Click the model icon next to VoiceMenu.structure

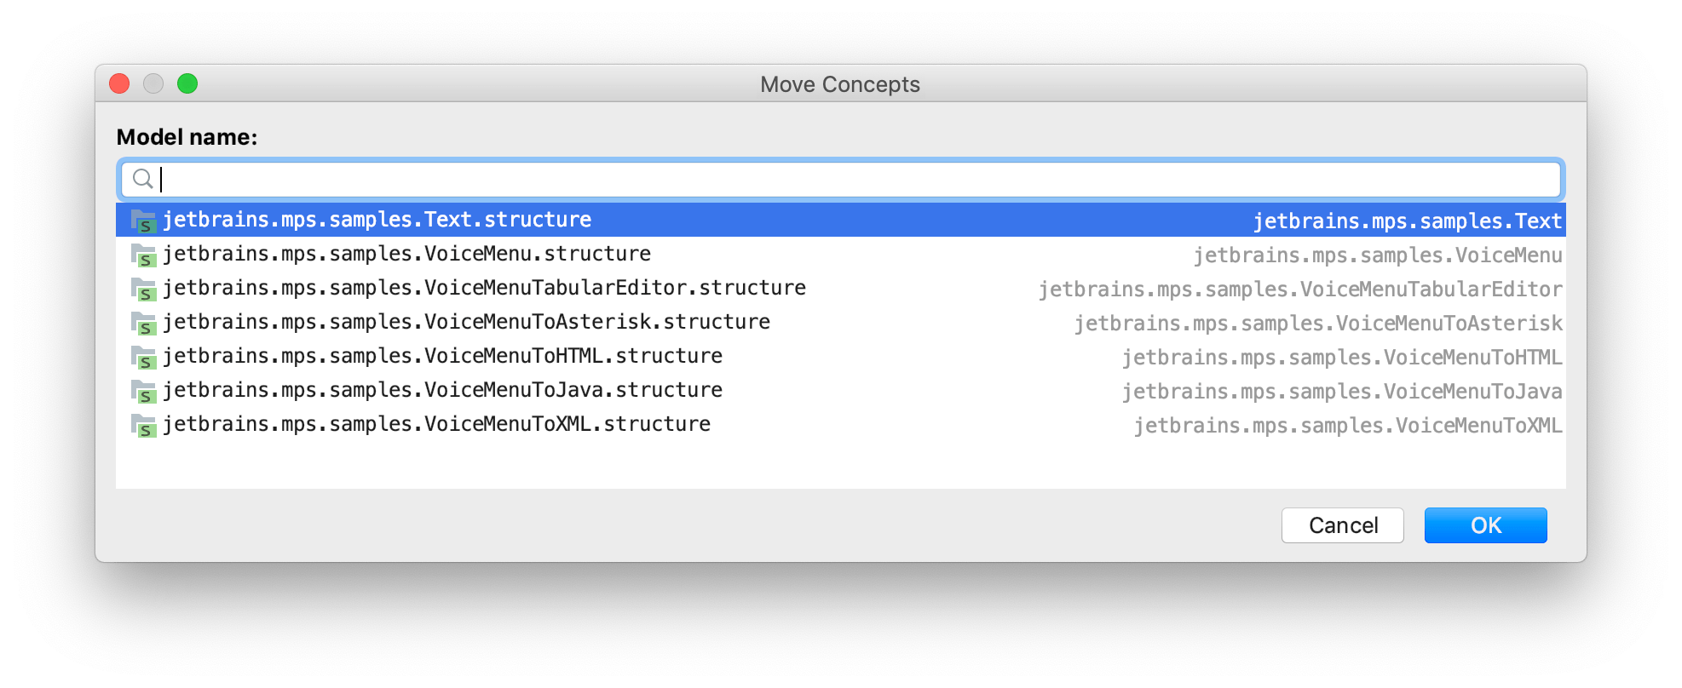(x=143, y=255)
